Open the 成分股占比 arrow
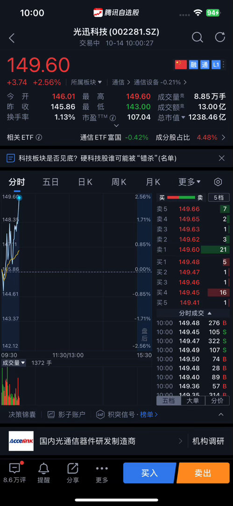233x506 pixels. tap(224, 137)
